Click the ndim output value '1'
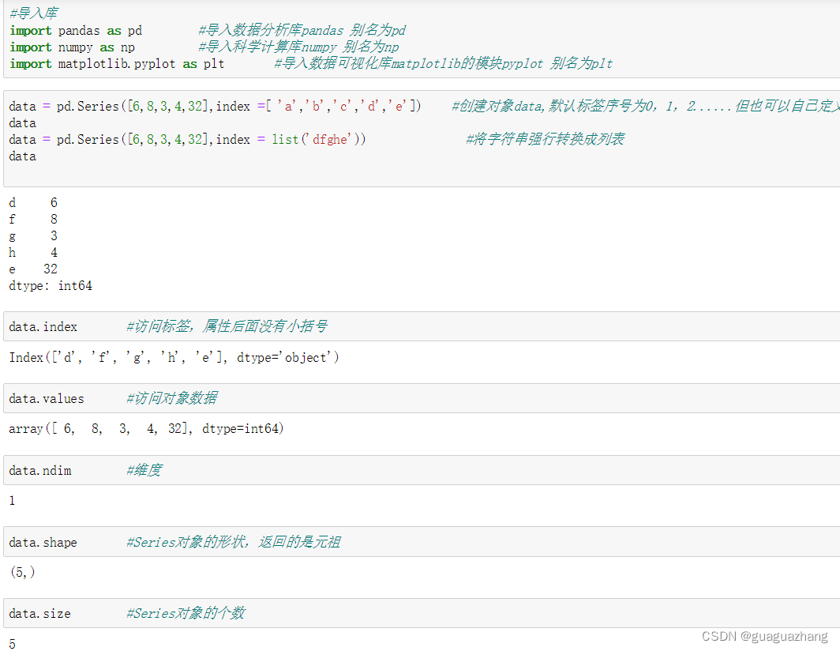The height and width of the screenshot is (651, 840). [12, 501]
